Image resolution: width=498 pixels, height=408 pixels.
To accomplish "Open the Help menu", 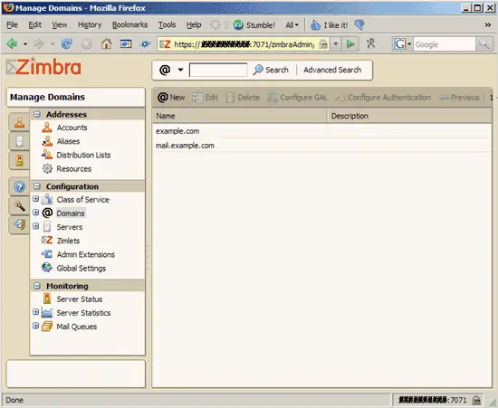I will (194, 24).
